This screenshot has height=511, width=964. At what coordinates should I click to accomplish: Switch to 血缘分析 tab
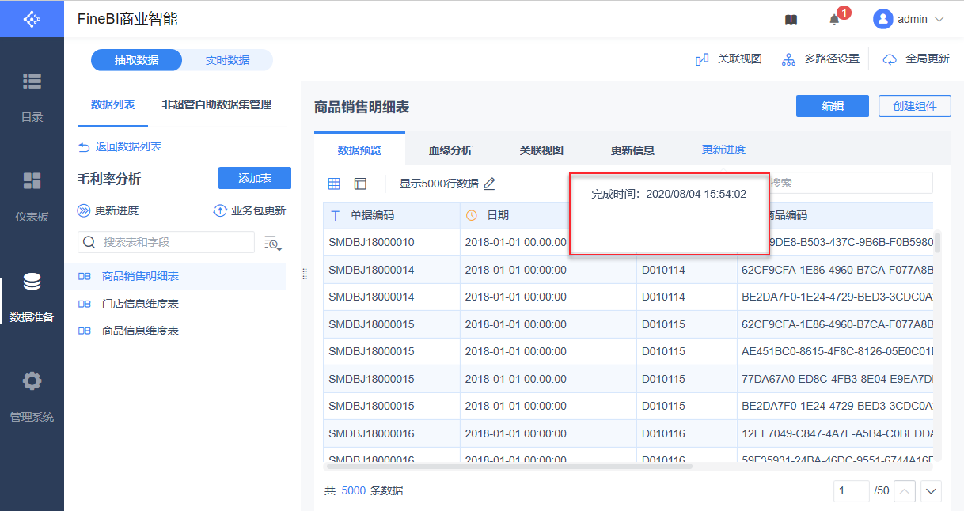[450, 150]
